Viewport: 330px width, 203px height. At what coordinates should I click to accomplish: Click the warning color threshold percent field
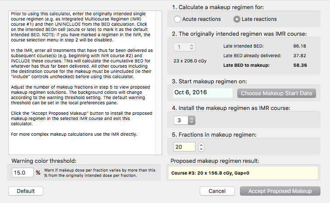point(23,172)
